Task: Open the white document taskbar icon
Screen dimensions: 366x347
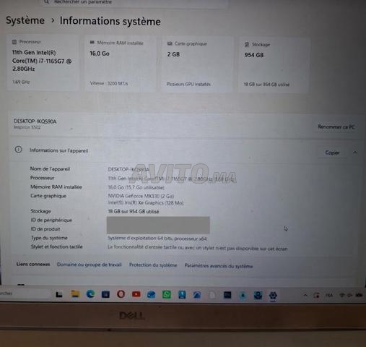Action: tap(212, 295)
